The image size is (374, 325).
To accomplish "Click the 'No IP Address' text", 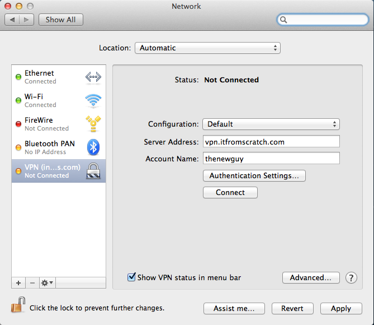I will coord(45,152).
